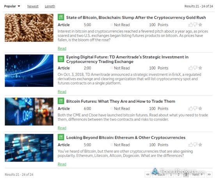Open Read link for Looking Beyond Bitcoin article
This screenshot has width=215, height=180.
point(62,164)
